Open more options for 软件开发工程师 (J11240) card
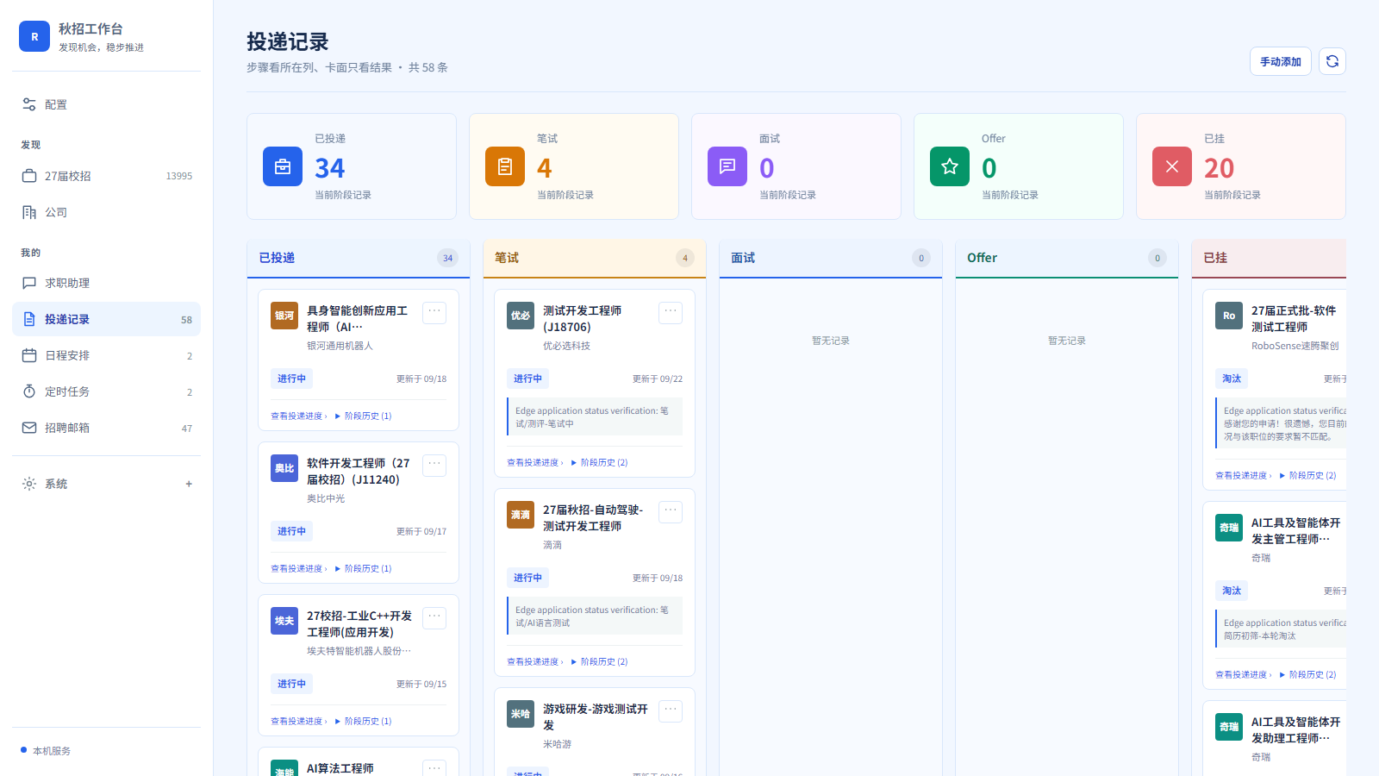 434,465
